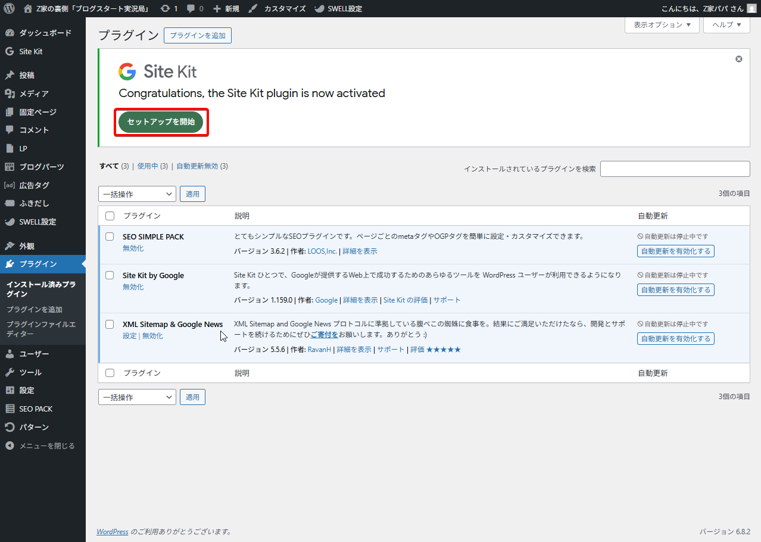This screenshot has height=542, width=761.
Task: Click the ふきだし icon in sidebar
Action: point(10,203)
